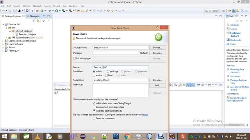Screen dimensions: 250x140
Task: Expand the JRE System Library node
Action: (6, 38)
